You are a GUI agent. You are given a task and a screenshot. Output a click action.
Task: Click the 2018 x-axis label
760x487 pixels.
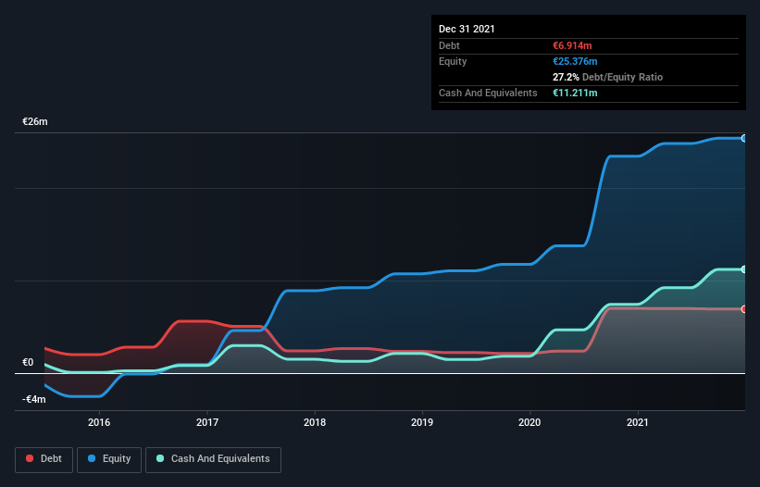(315, 422)
